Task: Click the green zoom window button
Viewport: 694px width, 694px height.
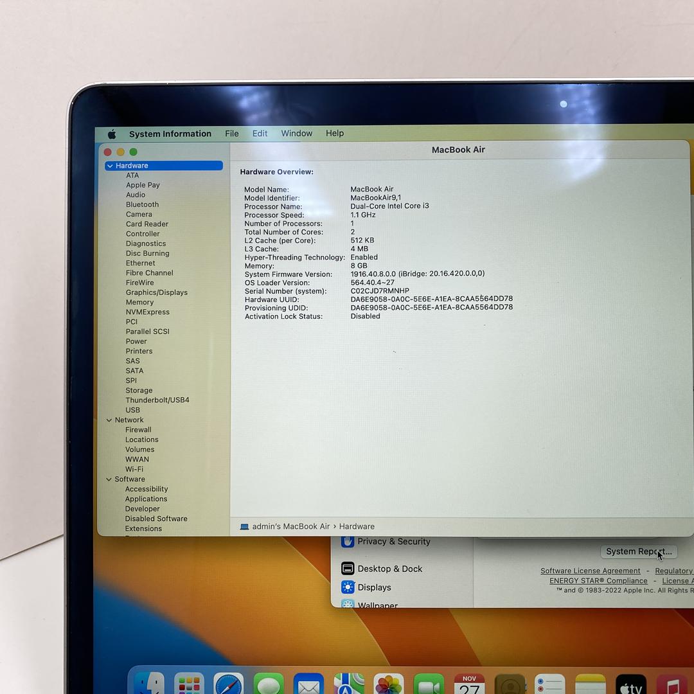Action: [x=133, y=152]
